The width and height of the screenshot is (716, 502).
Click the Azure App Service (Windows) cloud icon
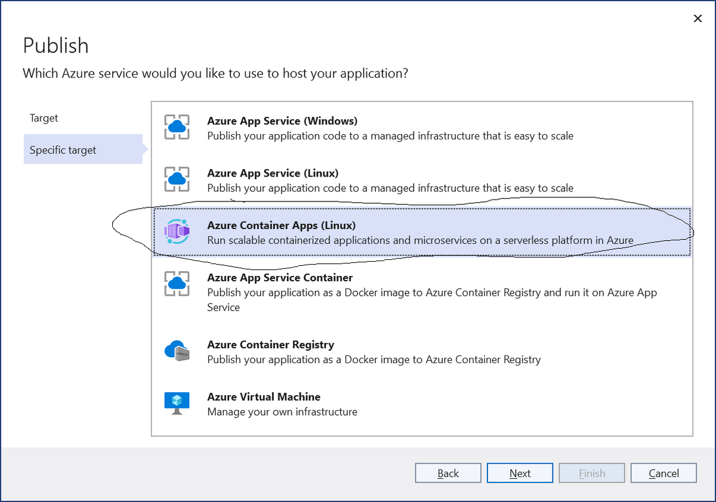pos(177,128)
